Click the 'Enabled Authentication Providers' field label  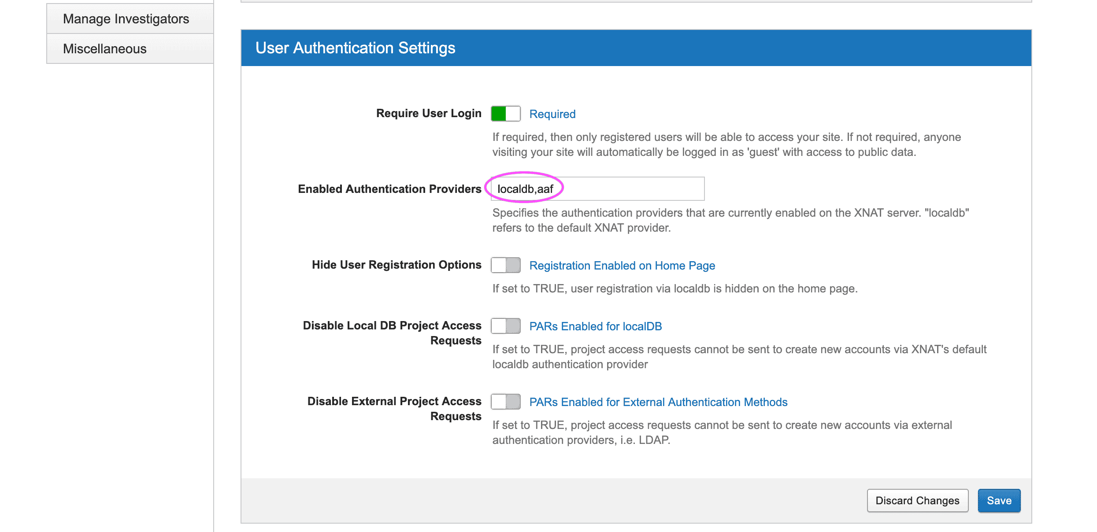(x=389, y=189)
